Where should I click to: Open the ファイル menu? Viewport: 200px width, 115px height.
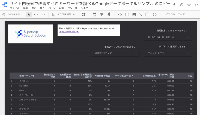coord(15,8)
